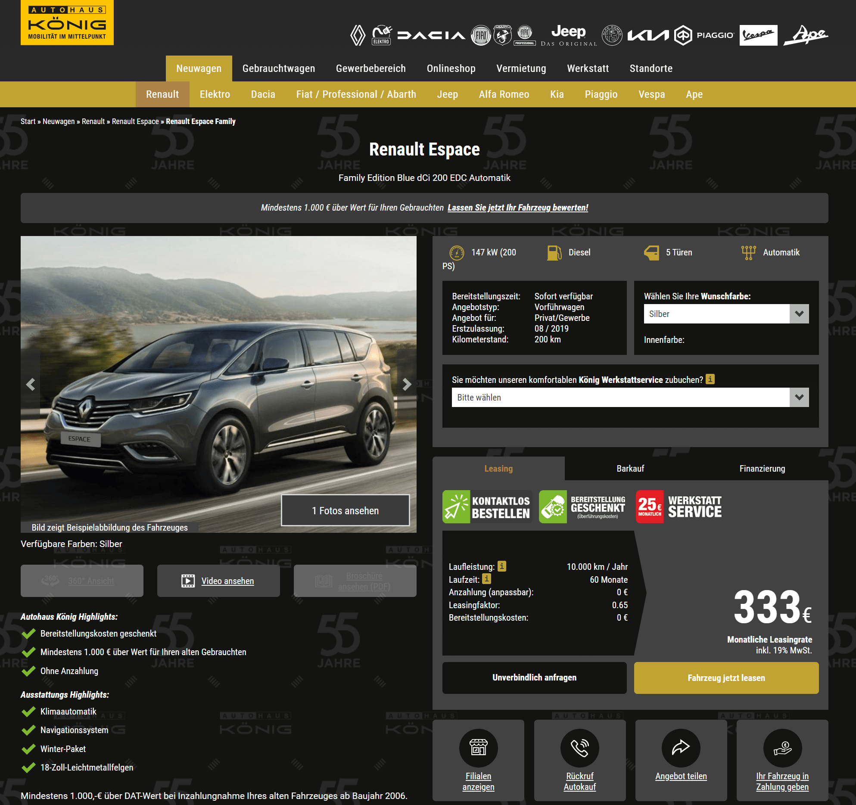Screen dimensions: 856x805
Task: Open the Dacia brand logo
Action: (431, 35)
